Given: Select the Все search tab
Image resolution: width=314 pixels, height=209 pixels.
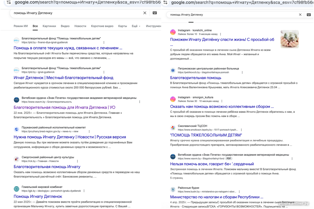Looking at the screenshot, I should coord(35,26).
